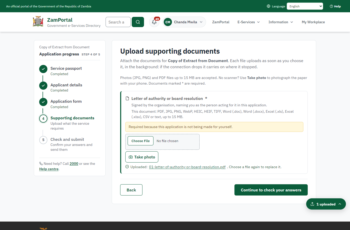Open the English language dropdown
This screenshot has height=230, width=350.
pos(305,6)
